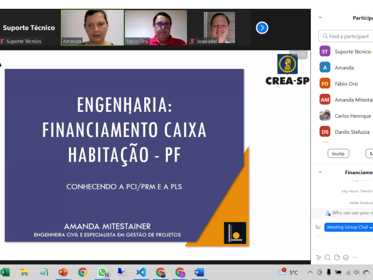Click the slide title ENGENHARIA text
The width and height of the screenshot is (373, 280).
(x=124, y=105)
